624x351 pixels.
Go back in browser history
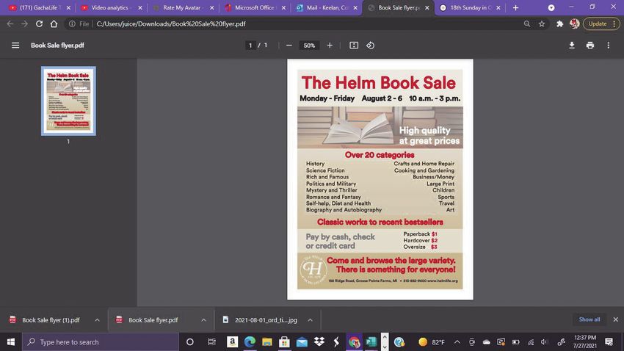point(10,24)
